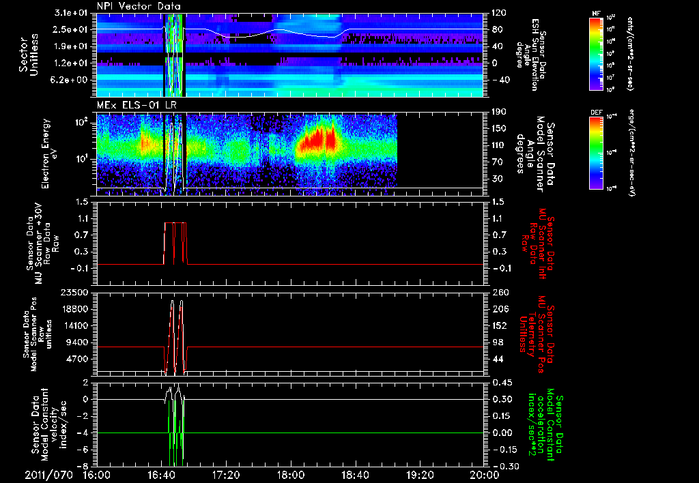
Task: Click the green Model Constant acceleration label
Action: pos(544,424)
